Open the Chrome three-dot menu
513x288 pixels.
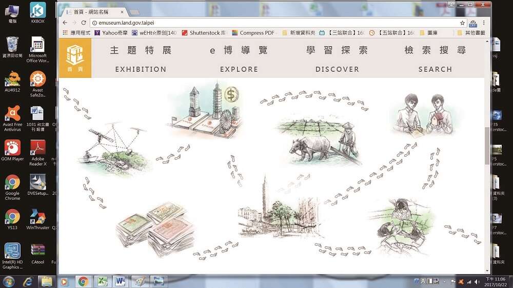click(x=484, y=23)
